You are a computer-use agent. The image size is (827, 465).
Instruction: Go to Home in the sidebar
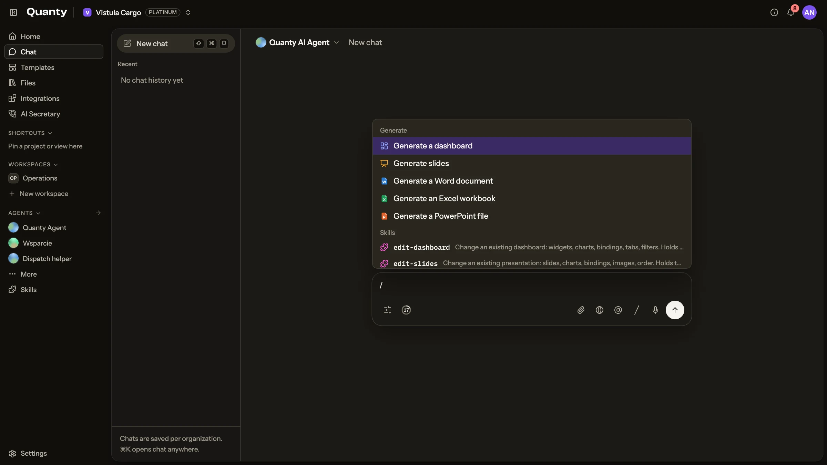click(54, 36)
